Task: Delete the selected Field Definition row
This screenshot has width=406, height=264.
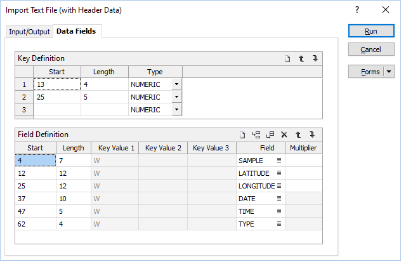Action: pyautogui.click(x=284, y=135)
